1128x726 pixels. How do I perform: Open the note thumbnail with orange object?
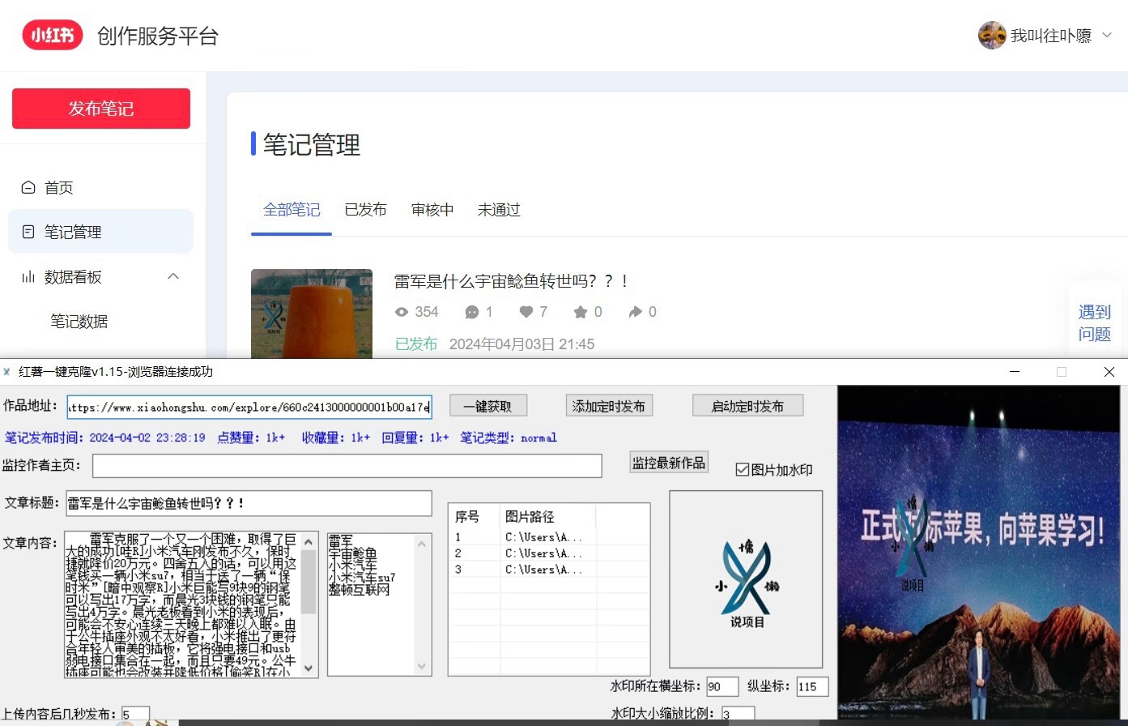click(x=312, y=314)
